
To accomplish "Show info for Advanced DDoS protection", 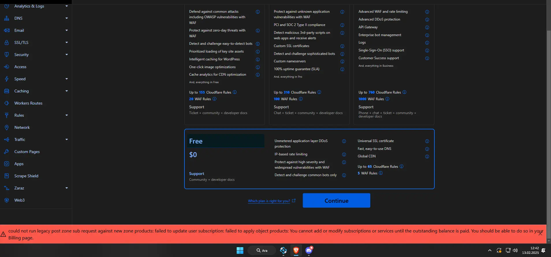I will [427, 20].
